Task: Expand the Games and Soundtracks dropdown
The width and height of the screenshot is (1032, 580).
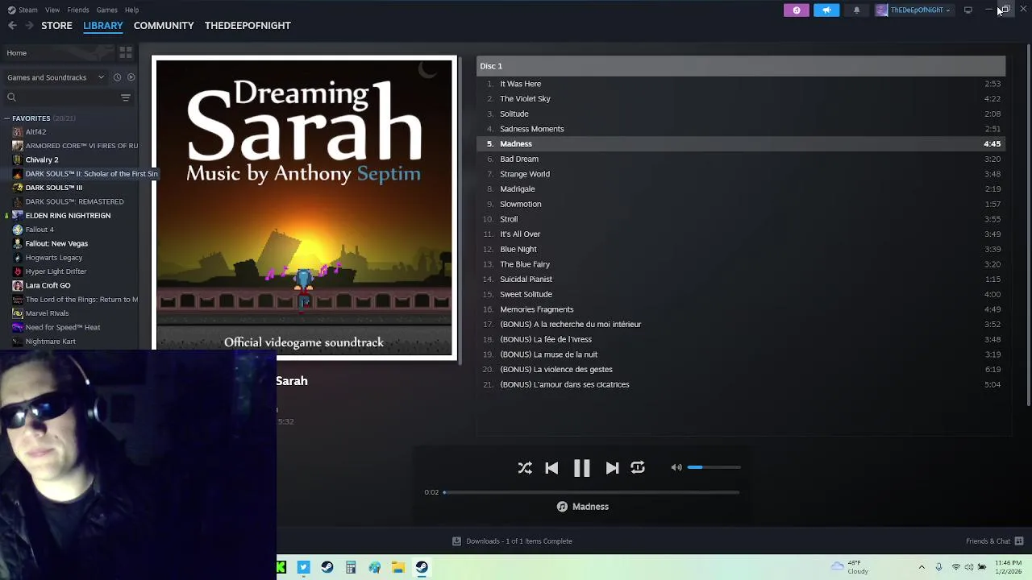Action: point(55,77)
